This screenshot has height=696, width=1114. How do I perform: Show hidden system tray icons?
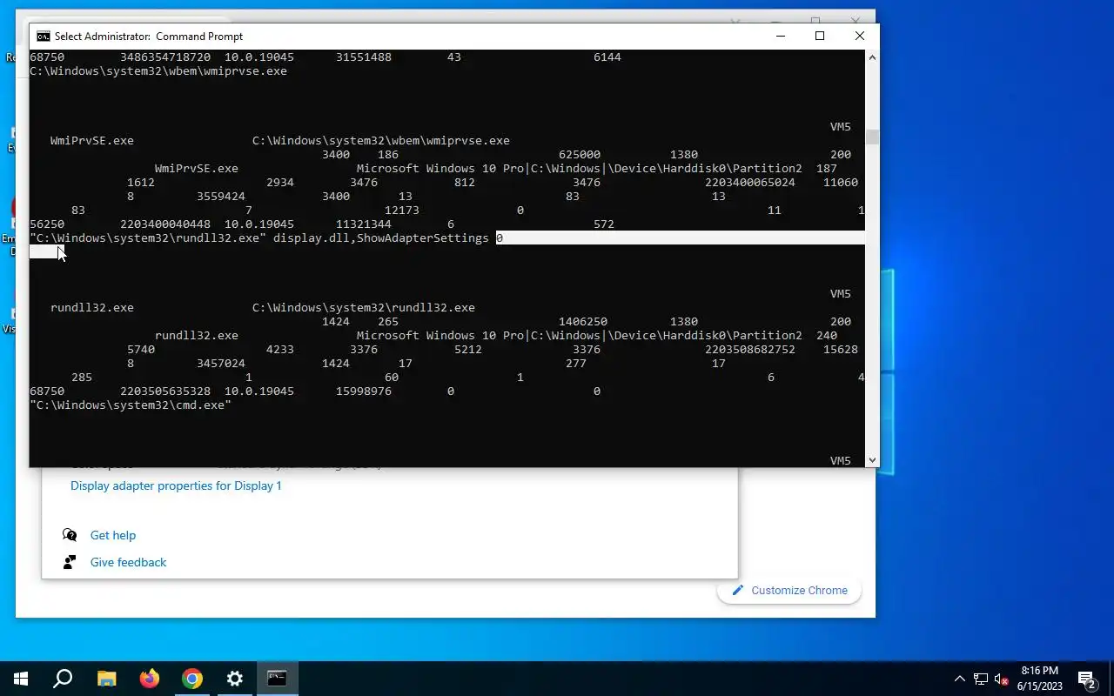pyautogui.click(x=960, y=679)
